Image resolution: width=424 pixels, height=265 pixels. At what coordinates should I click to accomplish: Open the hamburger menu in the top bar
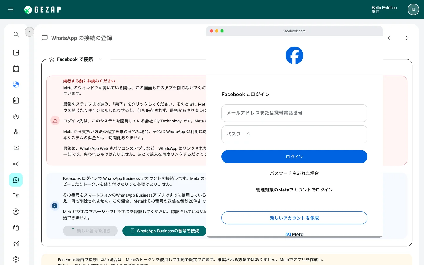[11, 9]
